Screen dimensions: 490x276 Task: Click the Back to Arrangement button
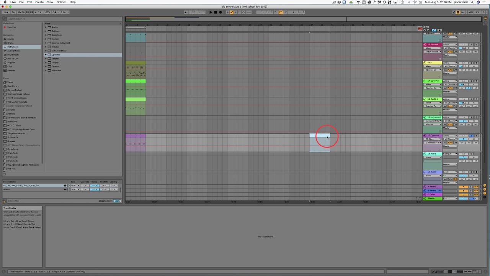(420, 29)
